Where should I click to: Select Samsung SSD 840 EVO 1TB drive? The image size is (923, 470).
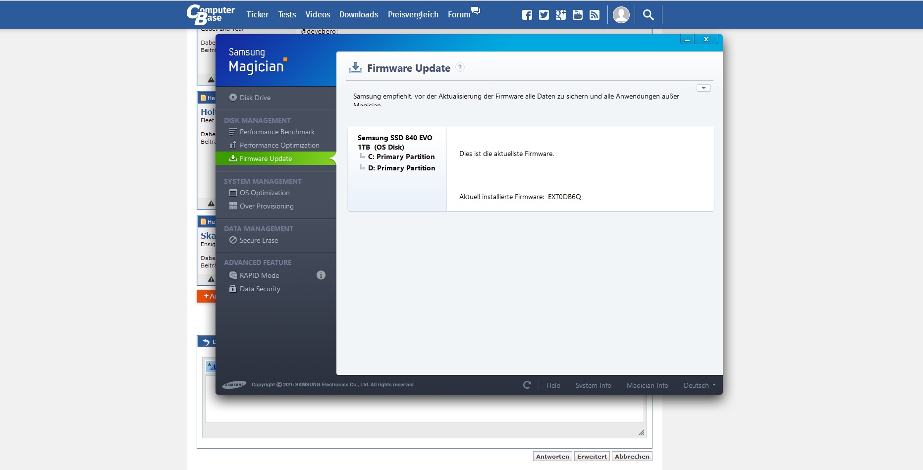395,142
